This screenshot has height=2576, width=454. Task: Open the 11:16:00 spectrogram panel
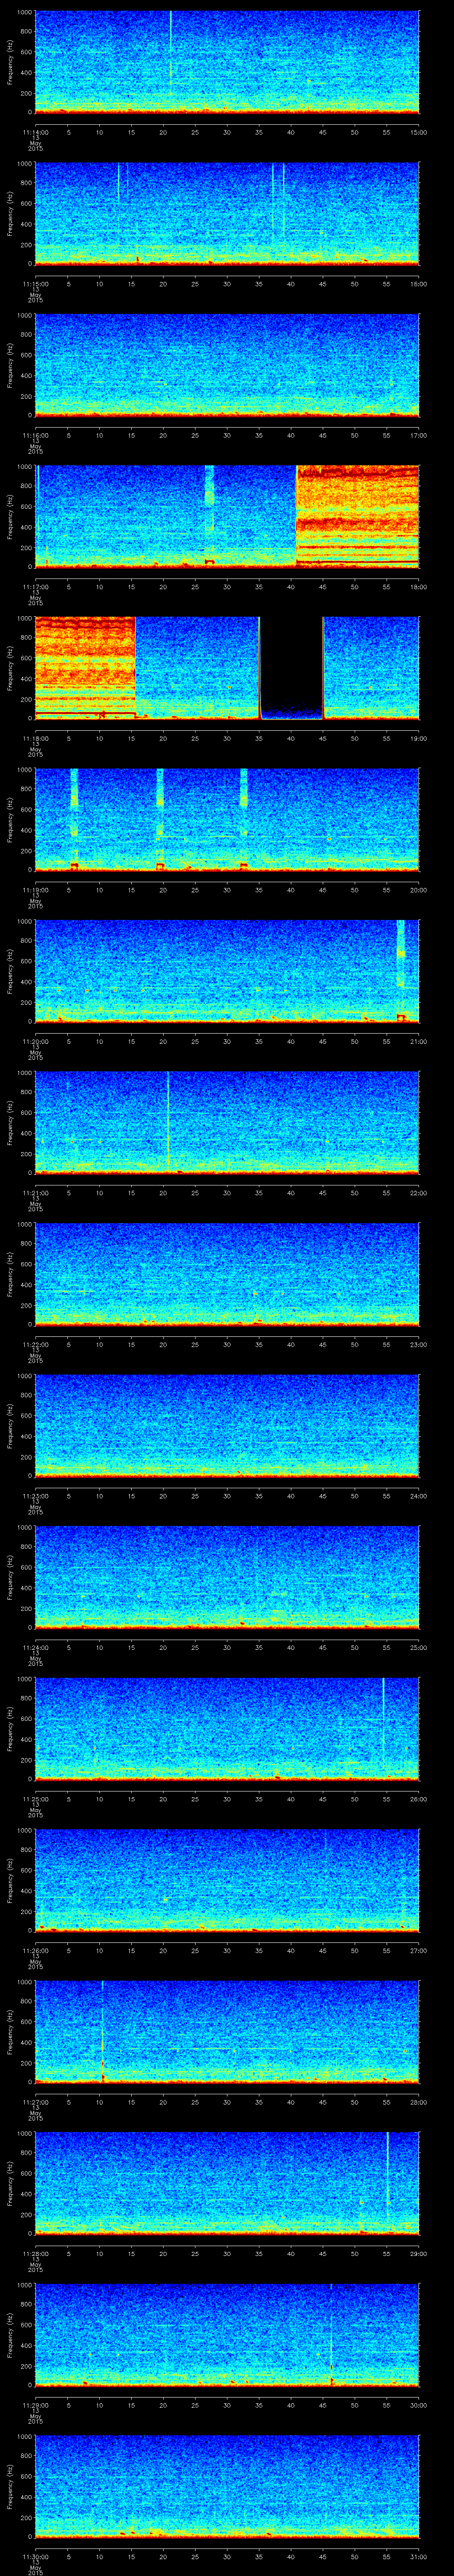click(x=227, y=365)
